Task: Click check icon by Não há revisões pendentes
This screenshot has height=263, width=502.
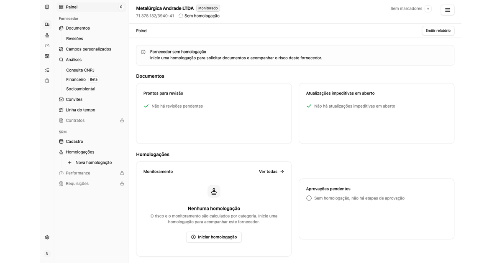Action: (x=146, y=106)
